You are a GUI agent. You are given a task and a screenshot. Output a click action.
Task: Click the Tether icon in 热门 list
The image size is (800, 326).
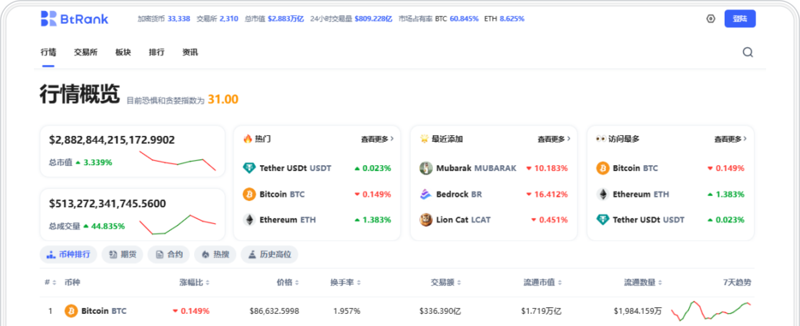point(249,168)
